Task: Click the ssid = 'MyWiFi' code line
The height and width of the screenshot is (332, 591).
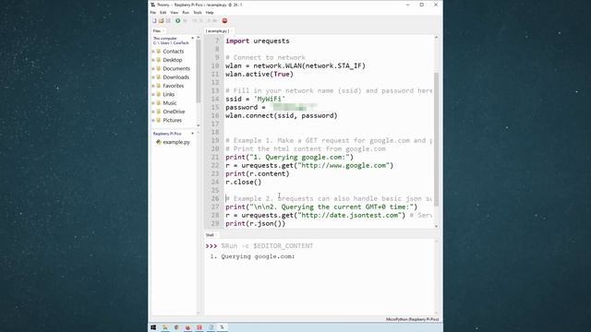Action: 255,99
